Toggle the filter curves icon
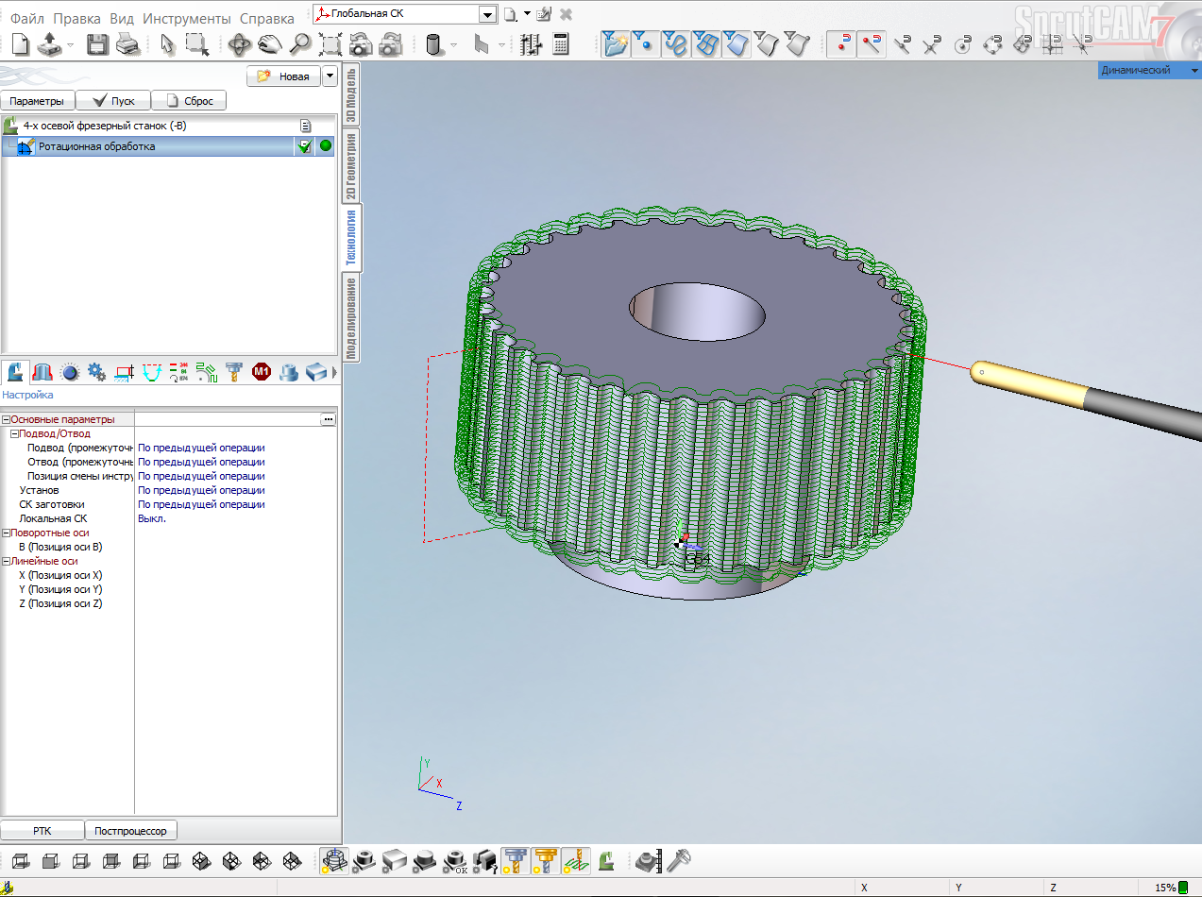This screenshot has height=897, width=1202. 675,43
